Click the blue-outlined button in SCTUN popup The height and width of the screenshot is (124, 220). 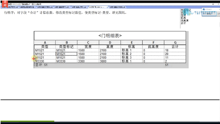[209, 13]
